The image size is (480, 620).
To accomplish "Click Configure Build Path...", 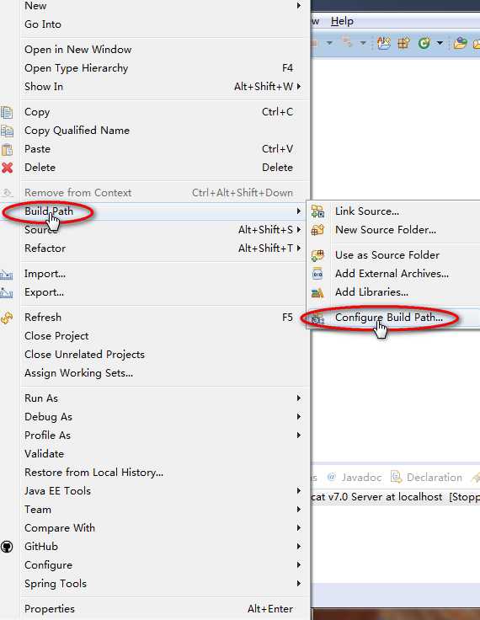I will coord(394,318).
